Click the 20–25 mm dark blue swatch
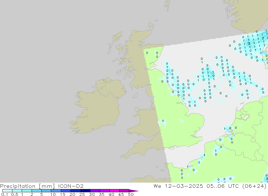This screenshot has width=268, height=196. (x=75, y=191)
